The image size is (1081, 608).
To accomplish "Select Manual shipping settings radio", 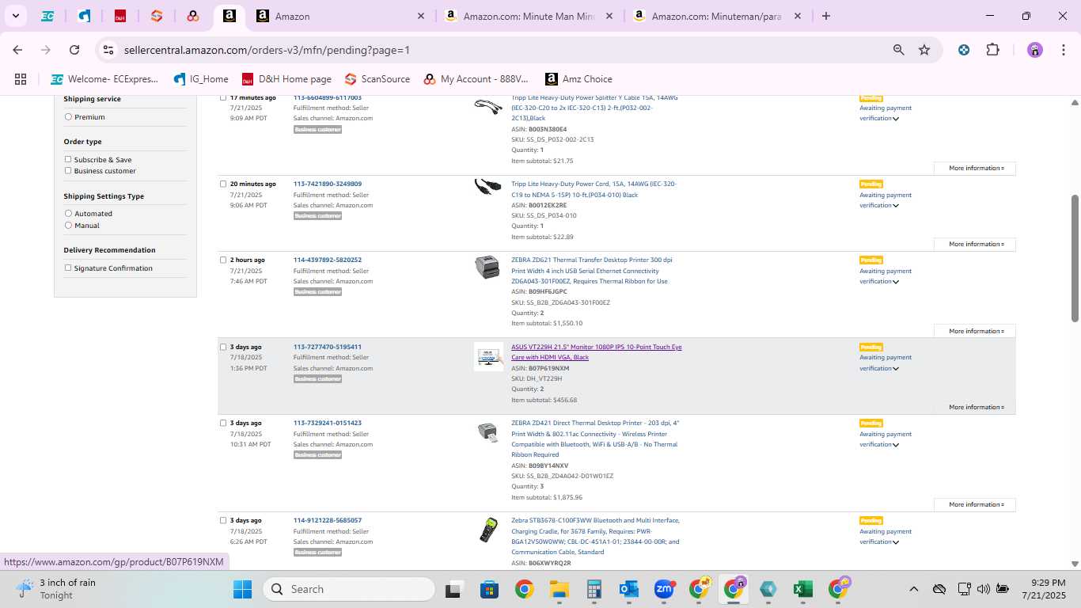I will (x=68, y=226).
